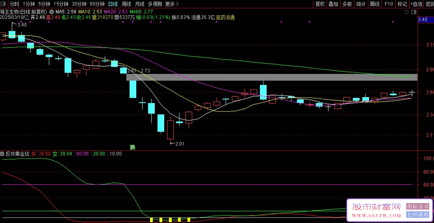Expand the 更多 periods menu
The height and width of the screenshot is (223, 434).
[171, 4]
